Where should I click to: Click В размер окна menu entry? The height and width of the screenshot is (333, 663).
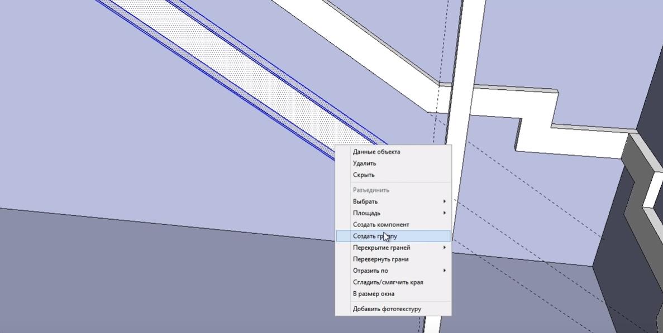pyautogui.click(x=373, y=294)
